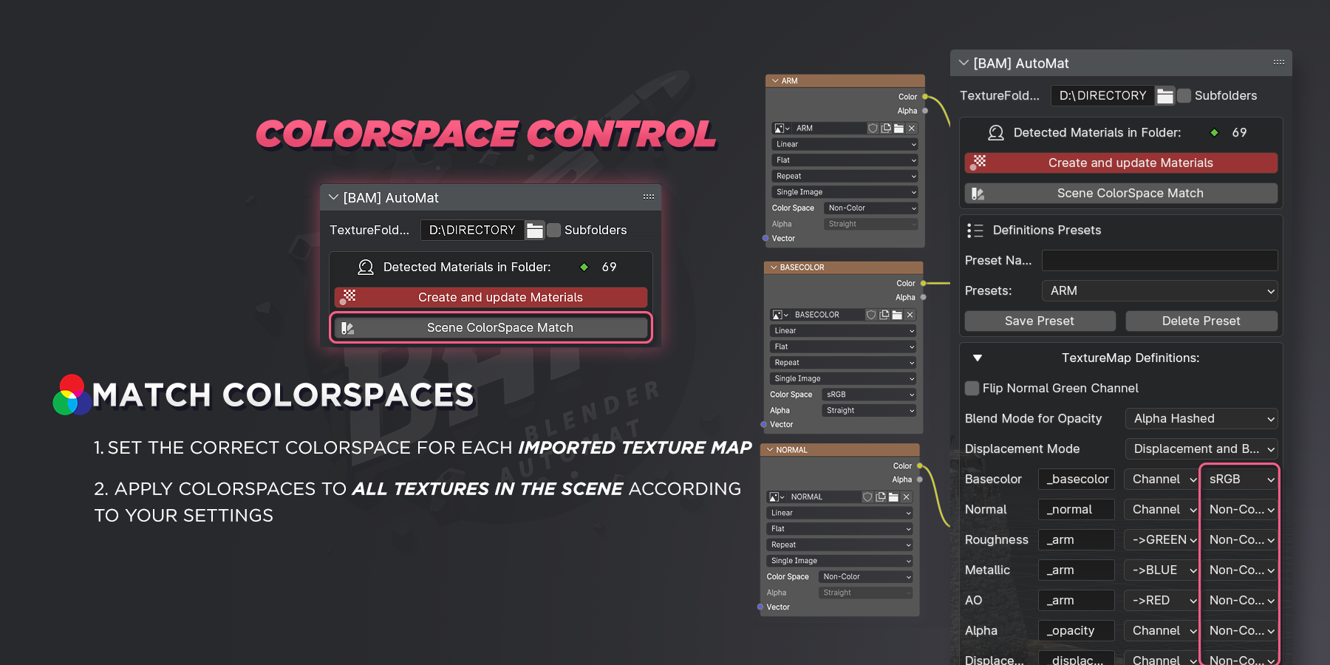This screenshot has height=665, width=1330.
Task: Click D:\DIRECTORY path field in smaller panel
Action: tap(472, 231)
